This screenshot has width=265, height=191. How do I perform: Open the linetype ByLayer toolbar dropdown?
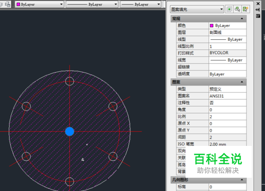pos(92,4)
